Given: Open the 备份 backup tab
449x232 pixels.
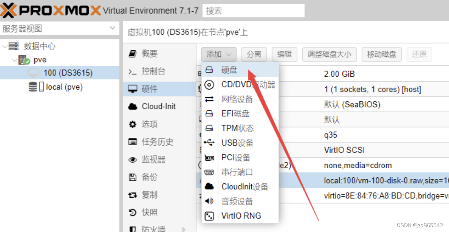Looking at the screenshot, I should point(160,177).
